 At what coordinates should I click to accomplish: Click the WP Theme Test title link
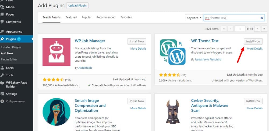tap(205, 41)
